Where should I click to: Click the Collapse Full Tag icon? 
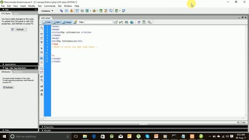42,34
